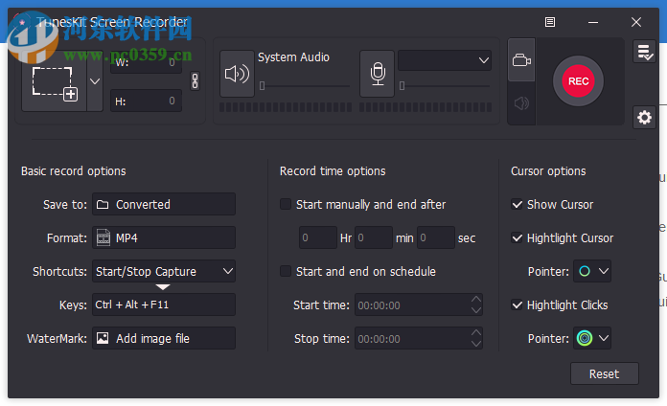Edit the Ctrl + Alt + F11 keys field
Viewport: 667px width, 406px height.
pyautogui.click(x=164, y=304)
